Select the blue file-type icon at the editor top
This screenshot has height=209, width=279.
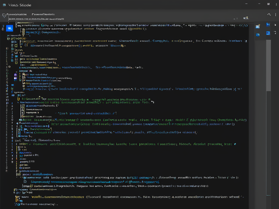click(x=10, y=28)
